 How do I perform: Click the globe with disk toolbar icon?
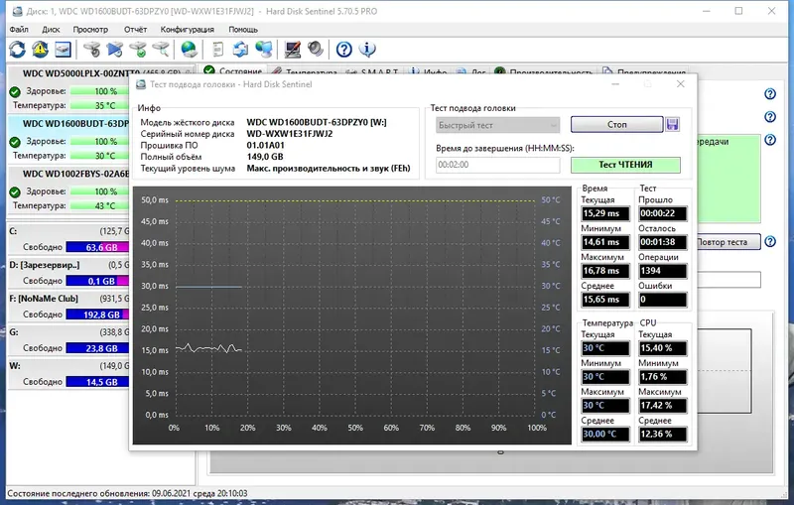point(189,49)
